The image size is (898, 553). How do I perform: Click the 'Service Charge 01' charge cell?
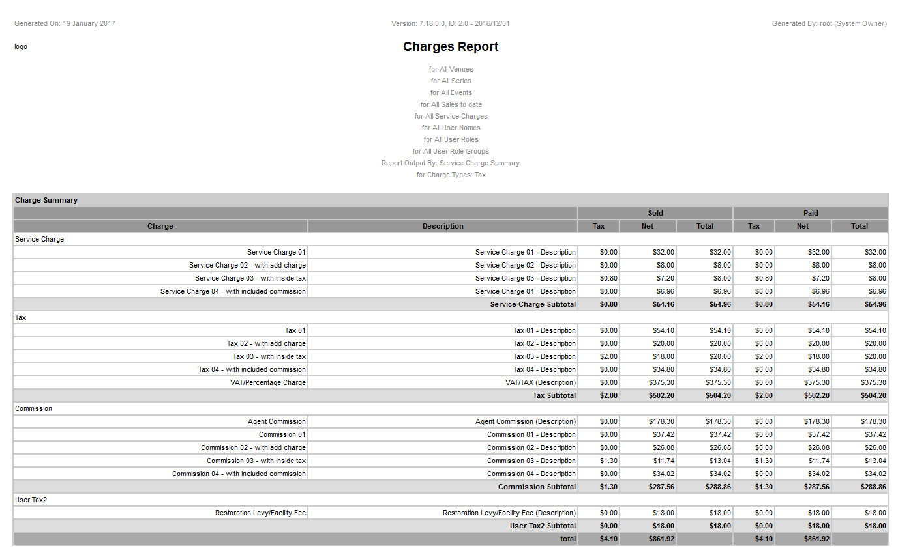[160, 252]
